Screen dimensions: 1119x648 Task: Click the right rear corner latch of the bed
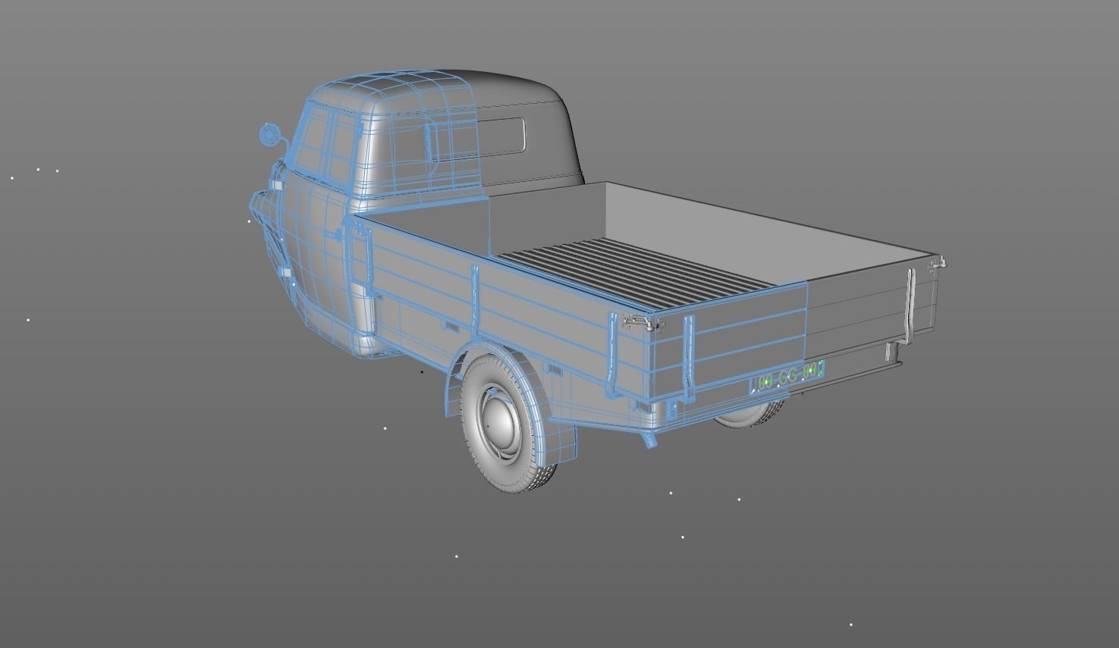click(x=938, y=264)
